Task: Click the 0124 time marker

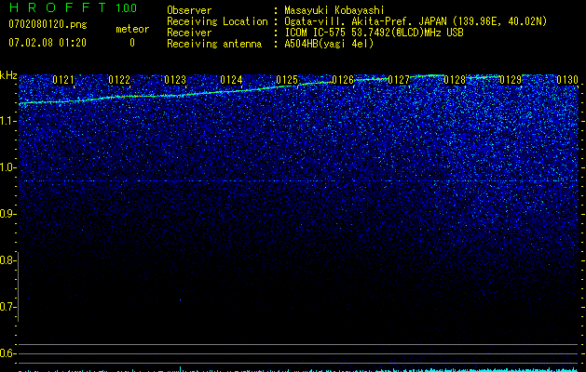Action: click(231, 80)
